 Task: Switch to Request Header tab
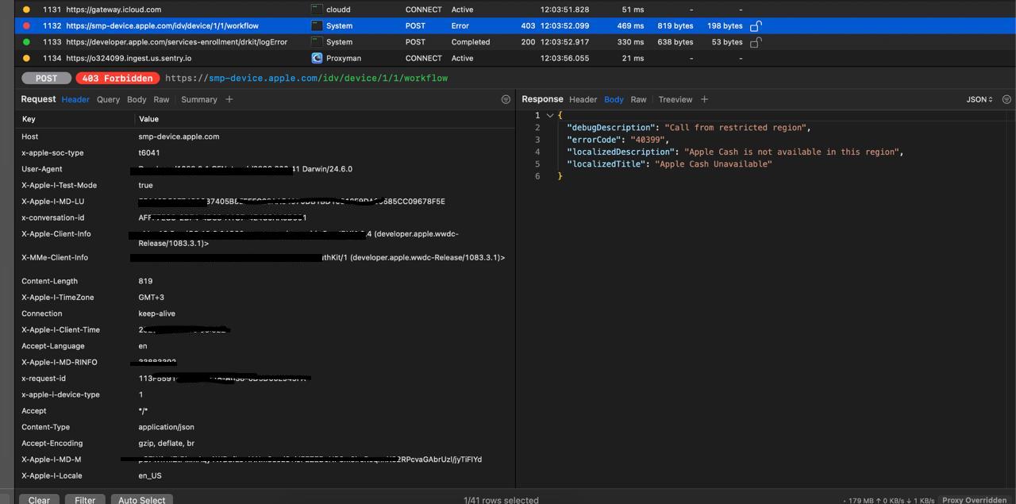(x=75, y=99)
